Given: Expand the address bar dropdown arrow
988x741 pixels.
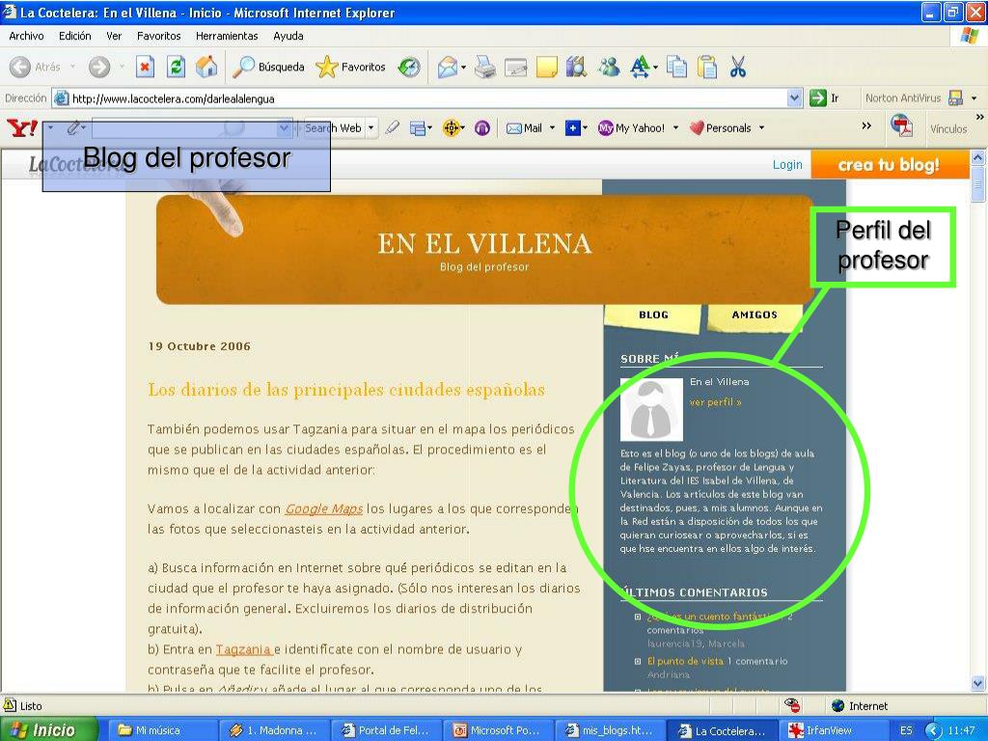Looking at the screenshot, I should coord(795,98).
